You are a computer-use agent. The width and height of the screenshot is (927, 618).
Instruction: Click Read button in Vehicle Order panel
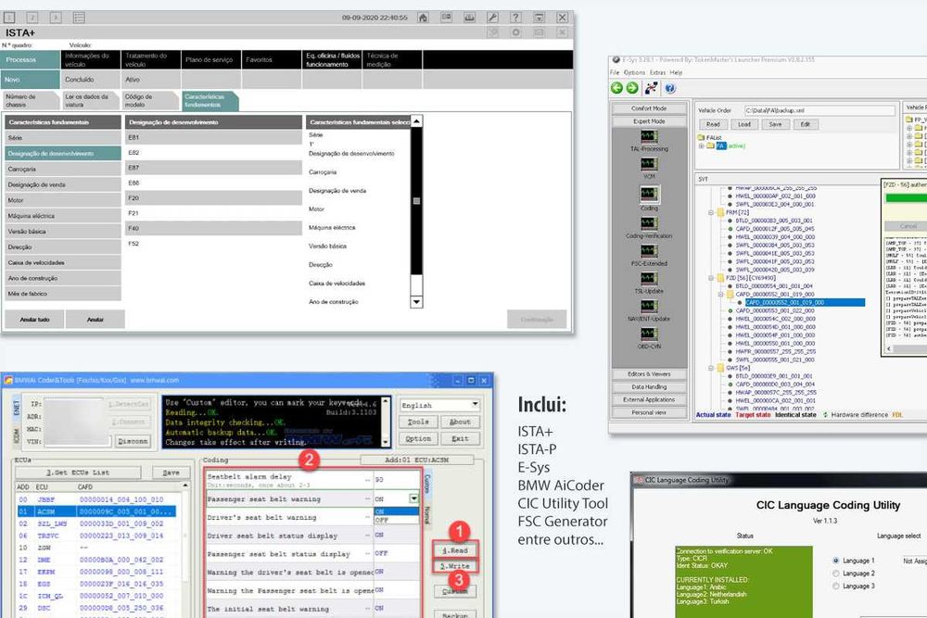pos(713,124)
